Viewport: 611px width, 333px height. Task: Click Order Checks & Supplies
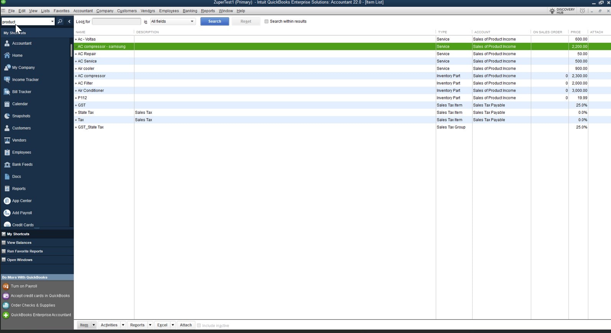(33, 305)
